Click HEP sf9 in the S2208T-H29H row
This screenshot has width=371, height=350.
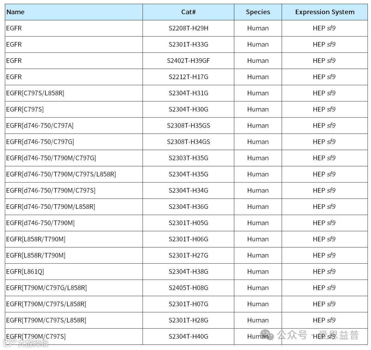[x=324, y=28]
